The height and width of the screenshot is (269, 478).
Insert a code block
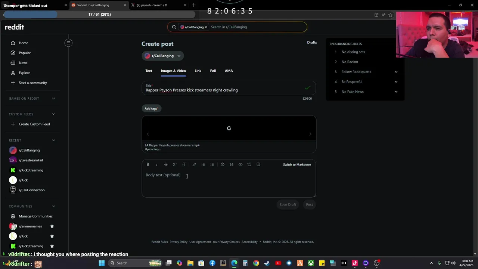click(249, 164)
